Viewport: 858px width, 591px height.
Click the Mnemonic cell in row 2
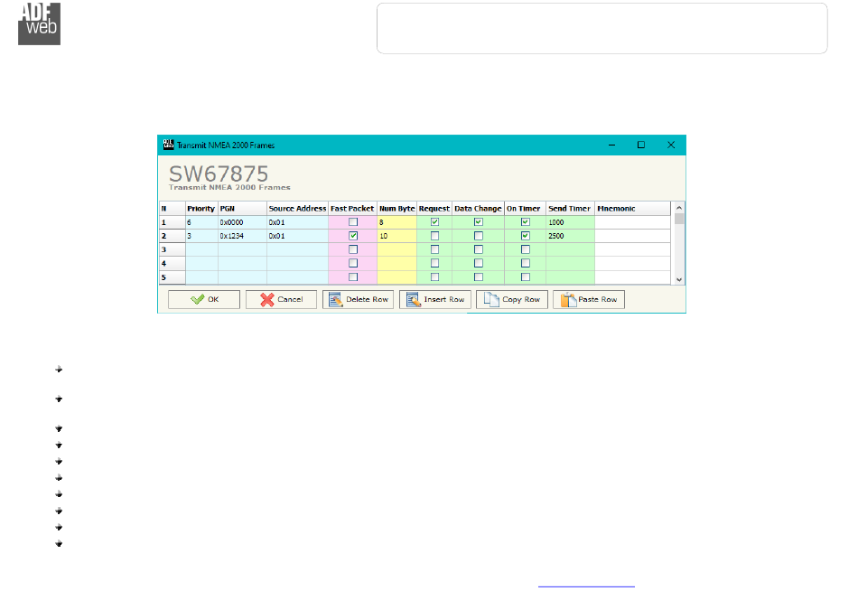coord(632,236)
